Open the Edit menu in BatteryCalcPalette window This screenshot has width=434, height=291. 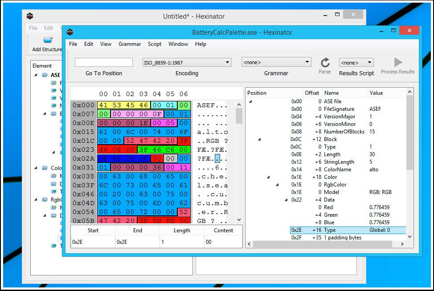tap(89, 44)
